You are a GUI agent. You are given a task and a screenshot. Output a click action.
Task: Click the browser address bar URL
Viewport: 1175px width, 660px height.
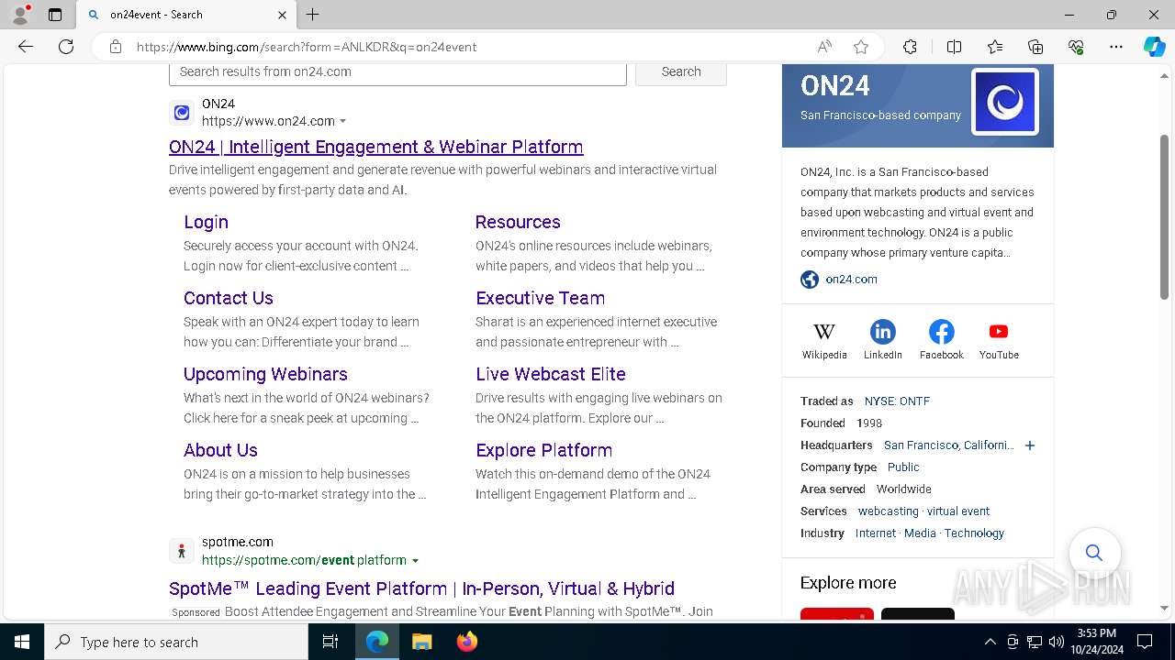pos(307,47)
